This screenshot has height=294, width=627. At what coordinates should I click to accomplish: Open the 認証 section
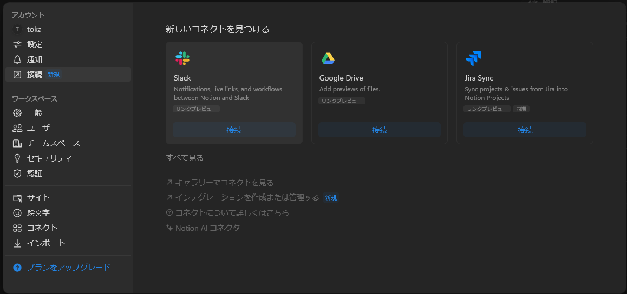click(68, 173)
